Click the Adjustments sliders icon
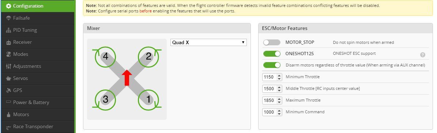 (8, 66)
